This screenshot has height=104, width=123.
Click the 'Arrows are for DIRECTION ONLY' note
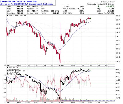(27, 4)
